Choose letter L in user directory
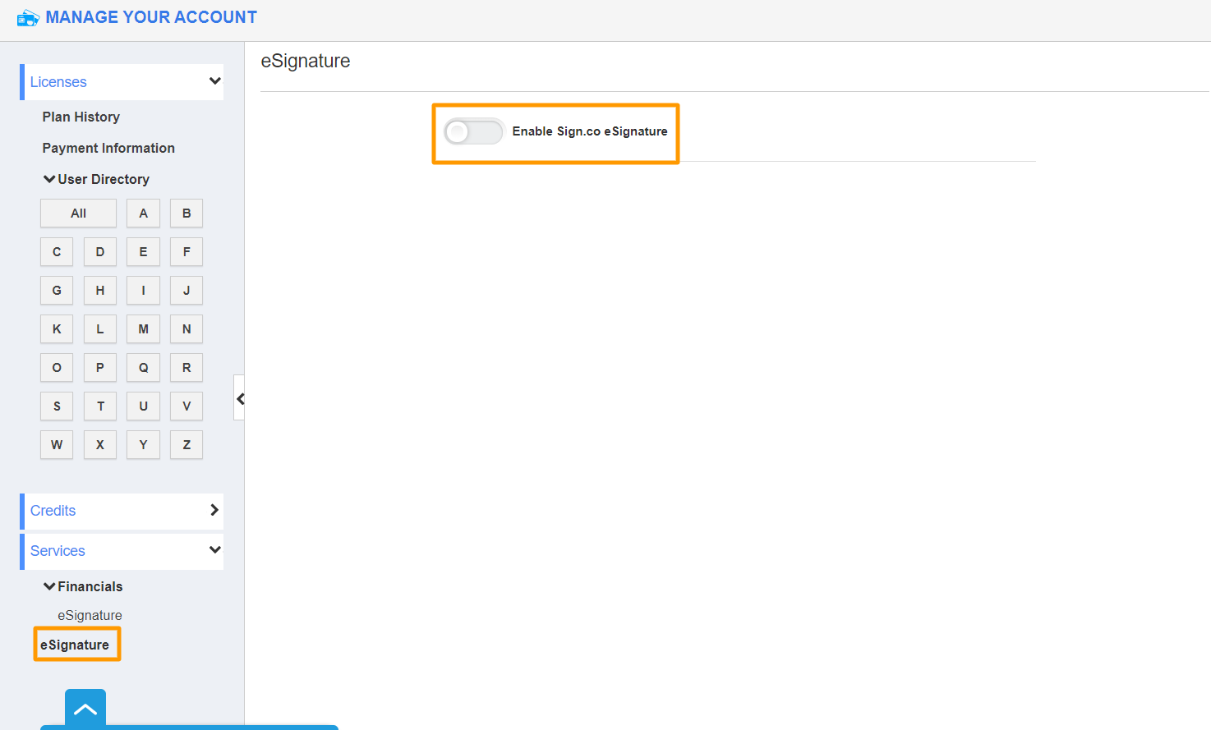This screenshot has height=730, width=1211. click(100, 329)
